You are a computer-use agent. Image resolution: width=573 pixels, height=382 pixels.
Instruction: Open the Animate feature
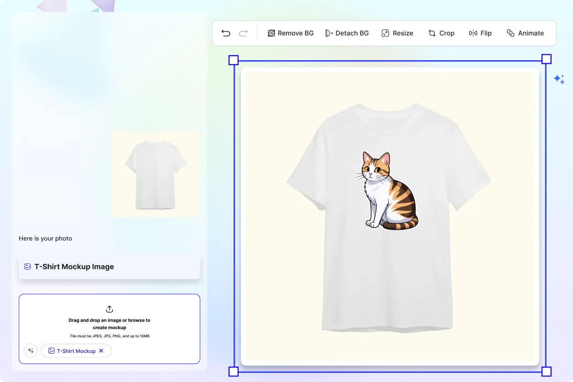coord(525,33)
